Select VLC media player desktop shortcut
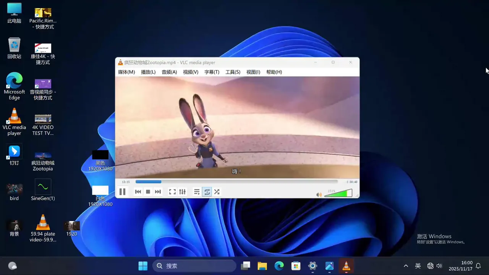The height and width of the screenshot is (275, 489). pyautogui.click(x=14, y=122)
